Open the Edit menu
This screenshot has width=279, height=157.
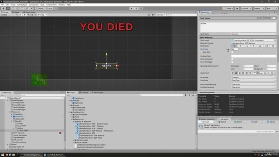(7, 5)
